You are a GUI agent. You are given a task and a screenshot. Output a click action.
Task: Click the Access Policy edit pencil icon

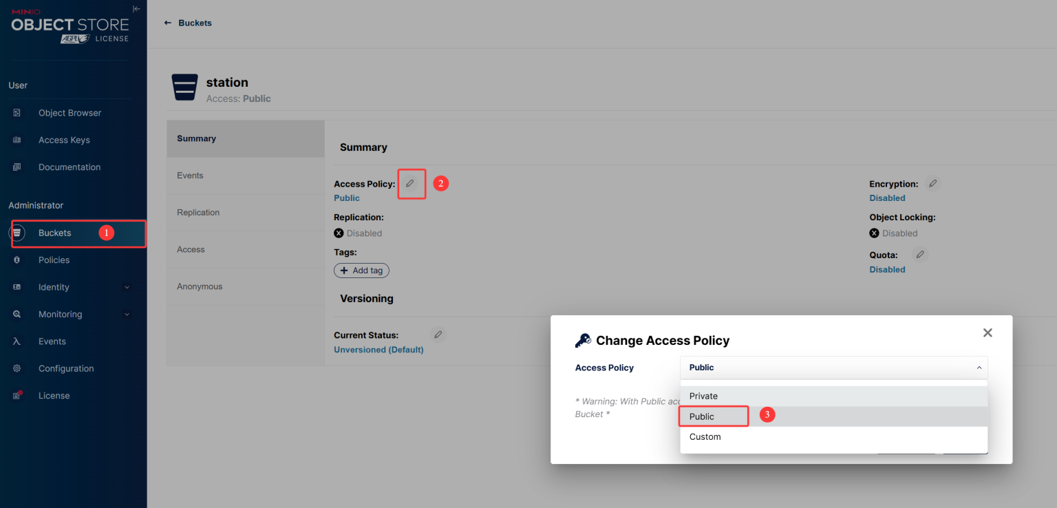click(x=410, y=183)
